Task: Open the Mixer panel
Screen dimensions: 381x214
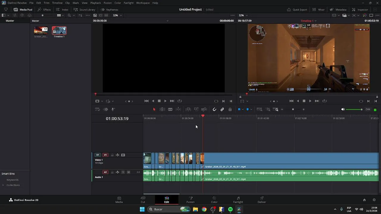Action: (318, 10)
